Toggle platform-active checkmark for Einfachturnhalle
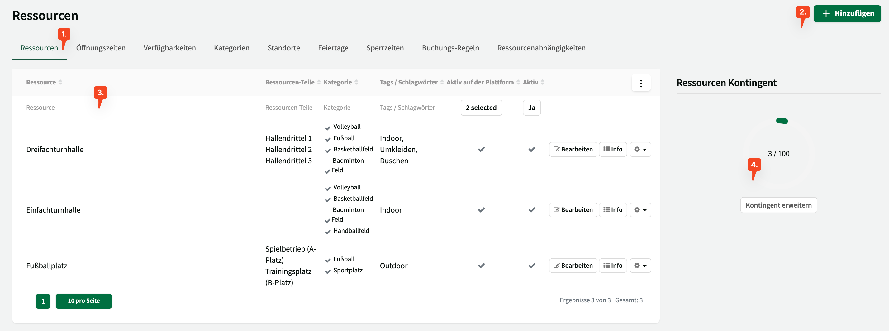Image resolution: width=889 pixels, height=331 pixels. coord(481,210)
